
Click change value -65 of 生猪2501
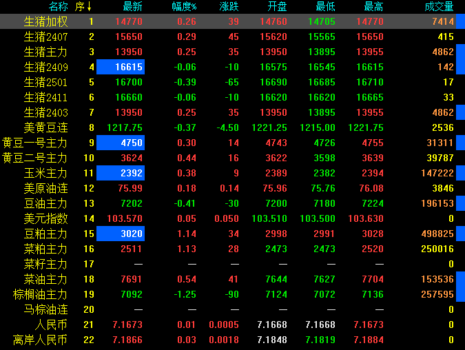click(x=232, y=82)
